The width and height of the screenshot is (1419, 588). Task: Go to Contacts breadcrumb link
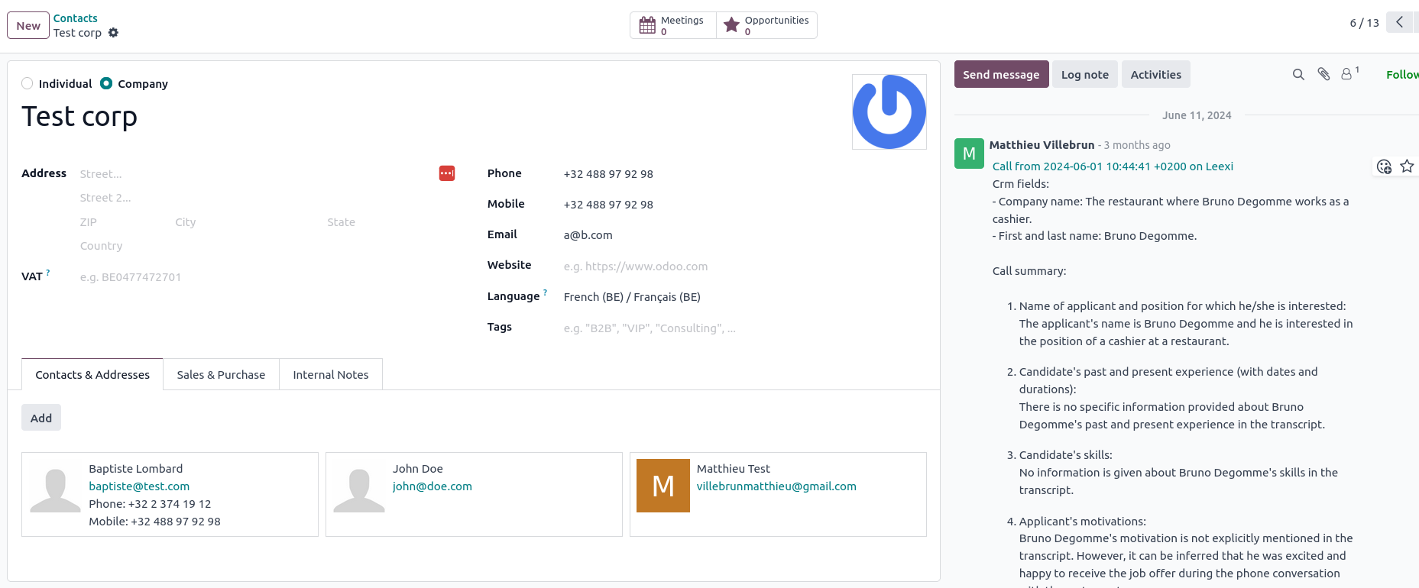[x=75, y=18]
